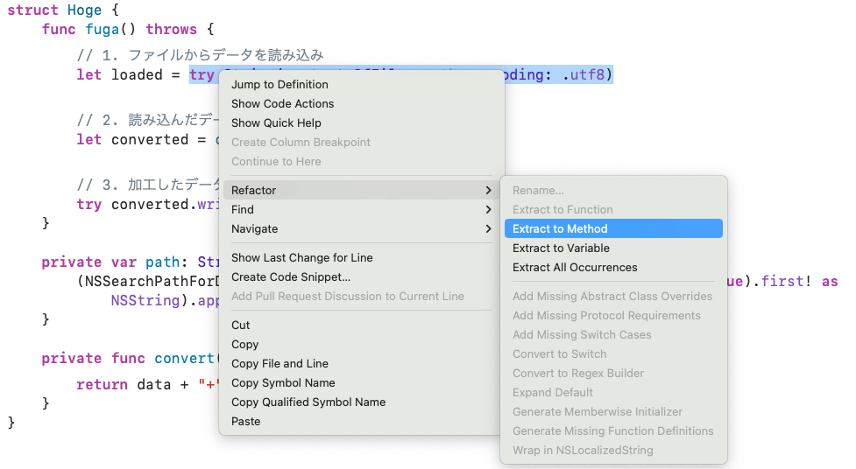
Task: Click Add Pull Request Discussion to Current Line
Action: coord(361,296)
